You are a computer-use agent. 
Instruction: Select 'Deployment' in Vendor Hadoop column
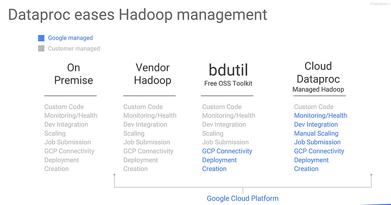(141, 160)
